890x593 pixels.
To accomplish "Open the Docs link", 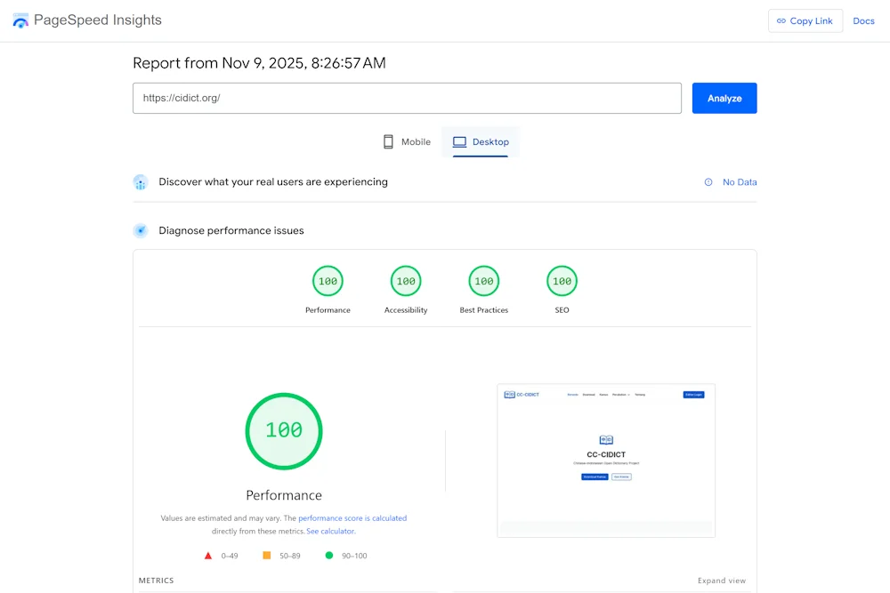I will [863, 20].
